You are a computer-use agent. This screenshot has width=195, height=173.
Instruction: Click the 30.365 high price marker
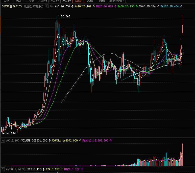(65, 16)
